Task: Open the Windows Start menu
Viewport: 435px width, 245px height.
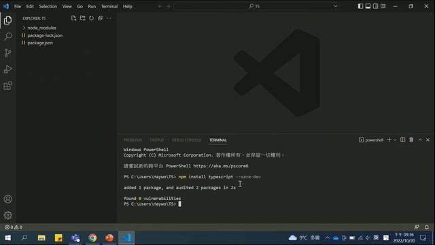Action: point(7,238)
